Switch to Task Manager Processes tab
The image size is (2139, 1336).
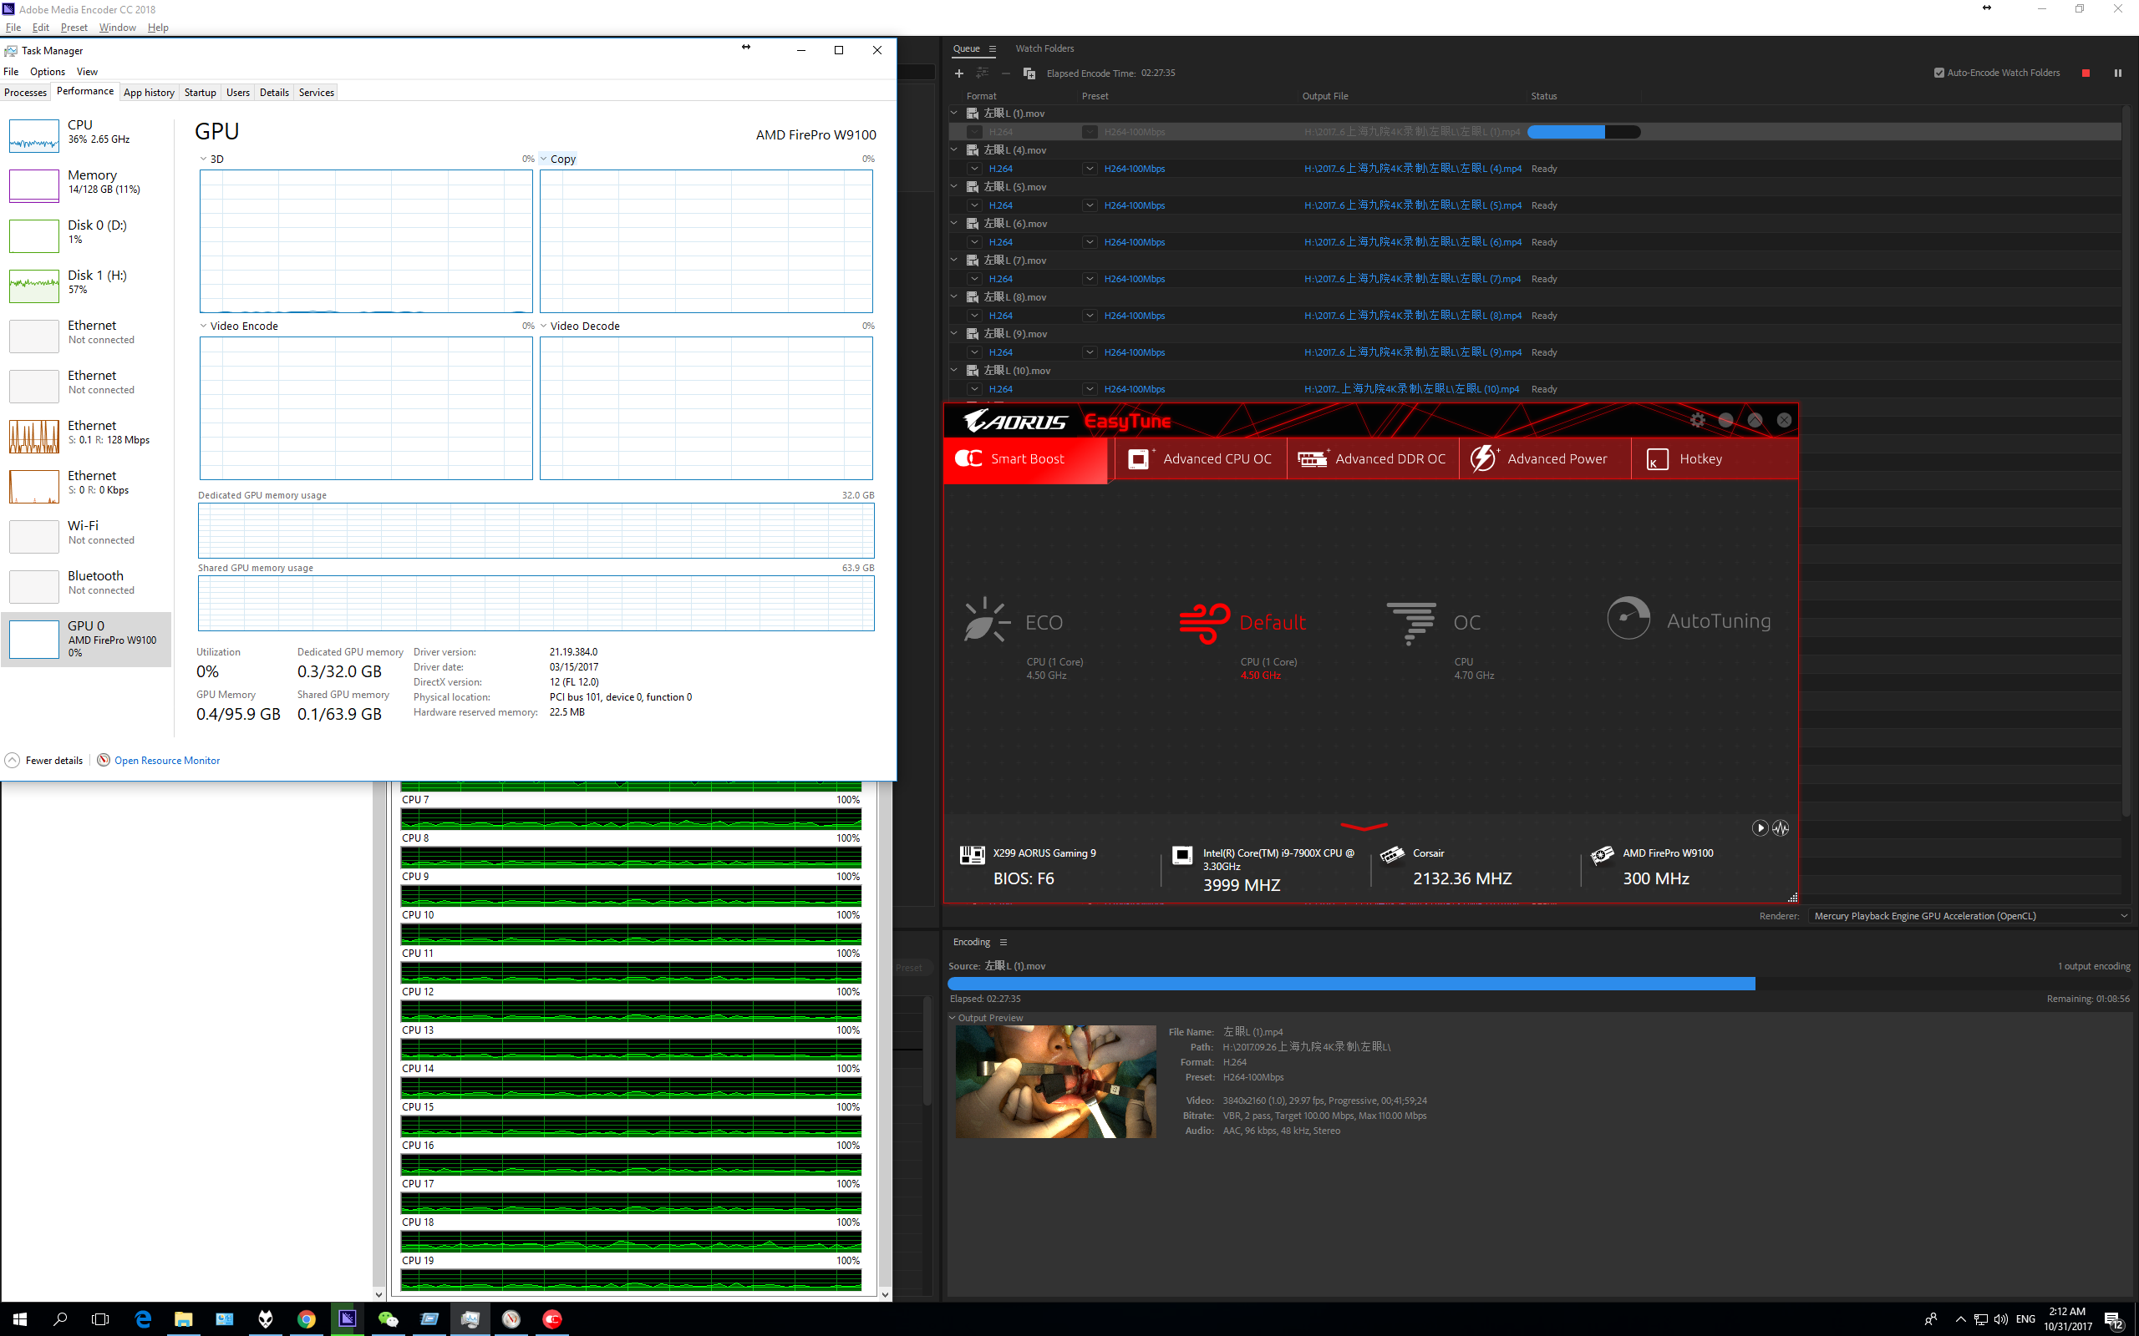pyautogui.click(x=25, y=93)
